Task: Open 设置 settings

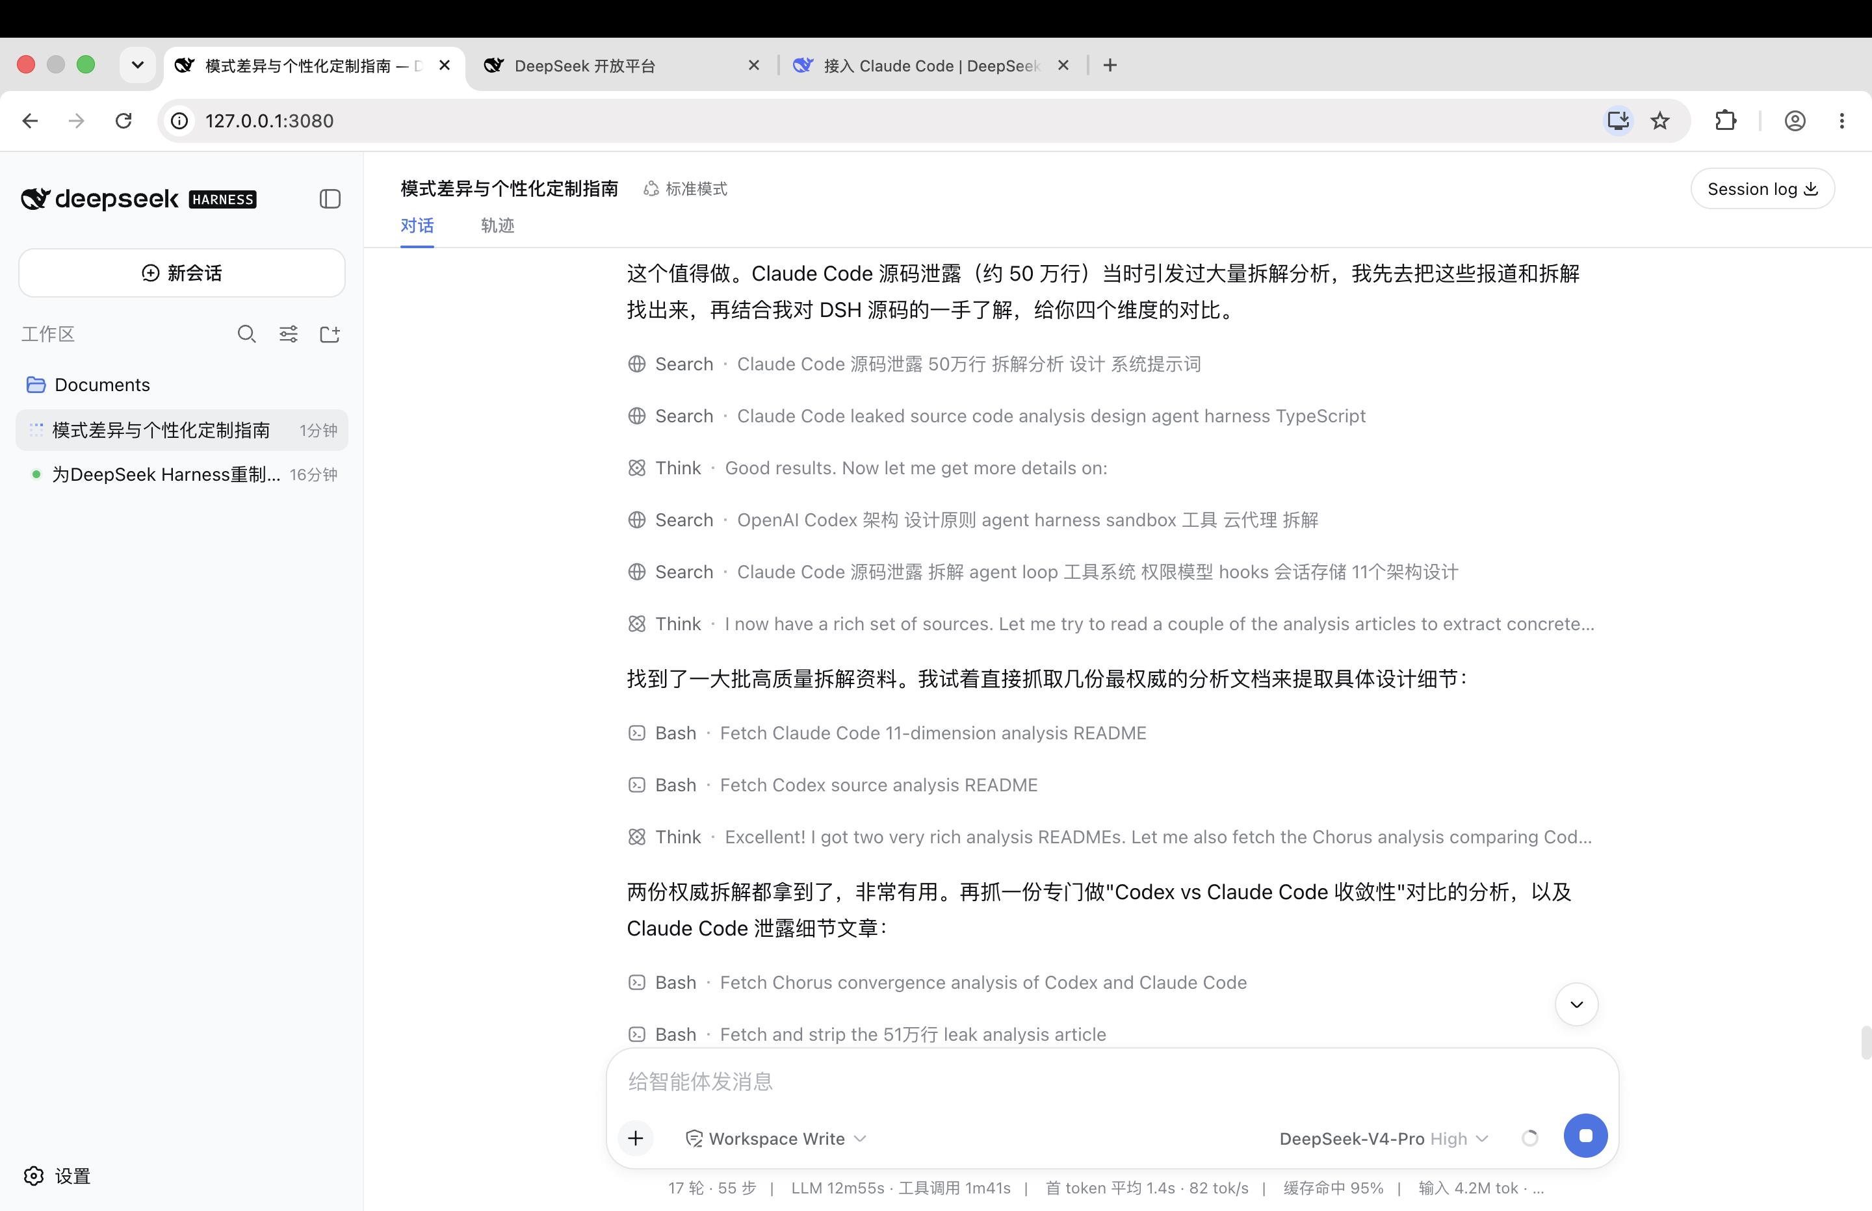Action: (57, 1176)
